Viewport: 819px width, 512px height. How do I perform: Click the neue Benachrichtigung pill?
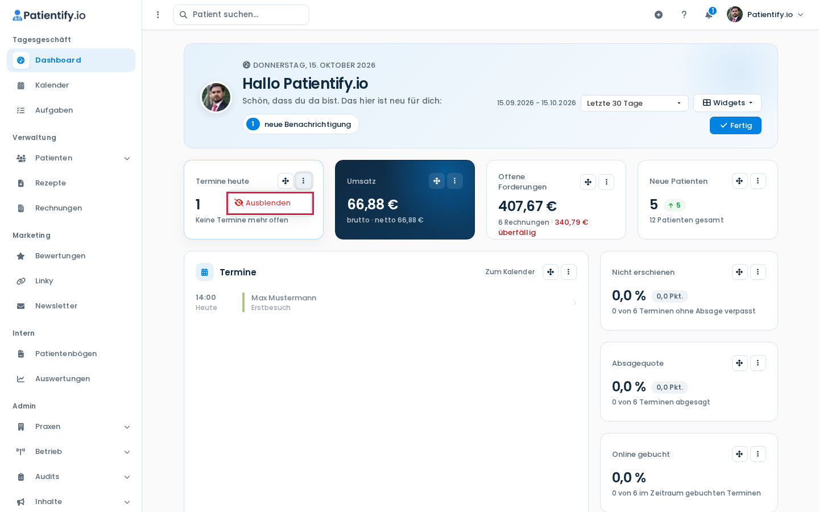[301, 124]
